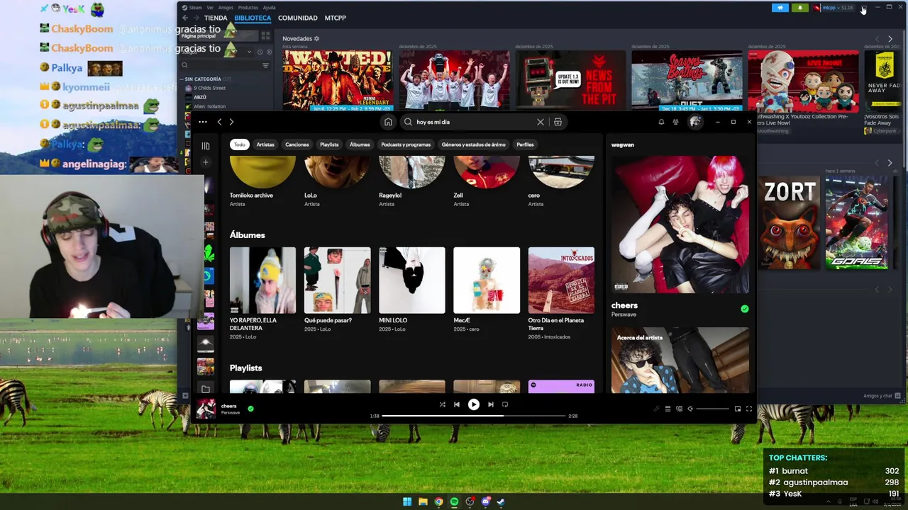Open TIENDA tab in Steam

(216, 18)
